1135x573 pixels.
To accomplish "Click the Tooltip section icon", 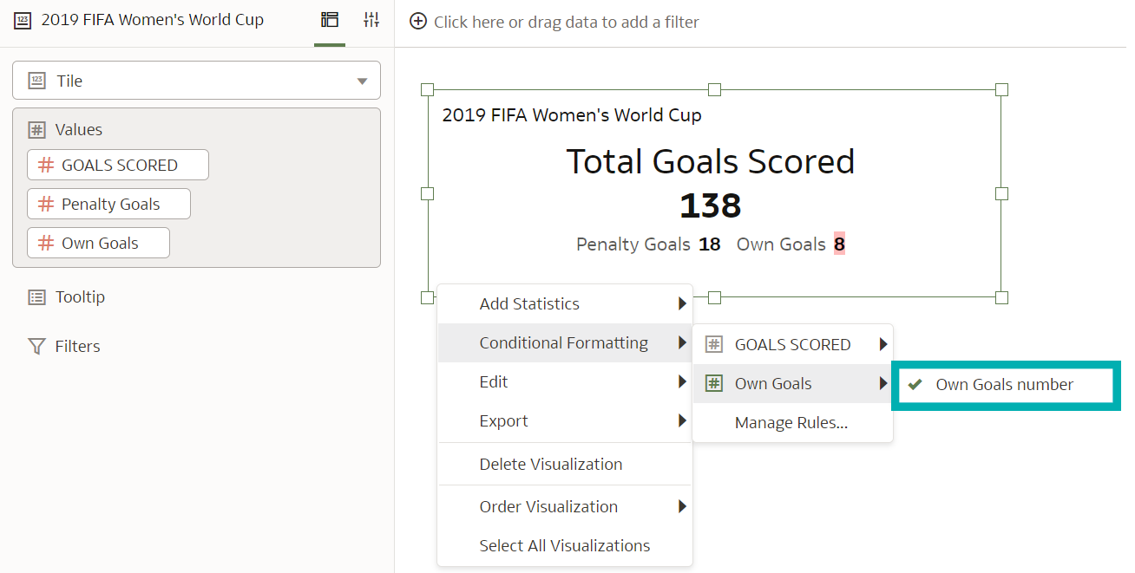I will pos(36,297).
